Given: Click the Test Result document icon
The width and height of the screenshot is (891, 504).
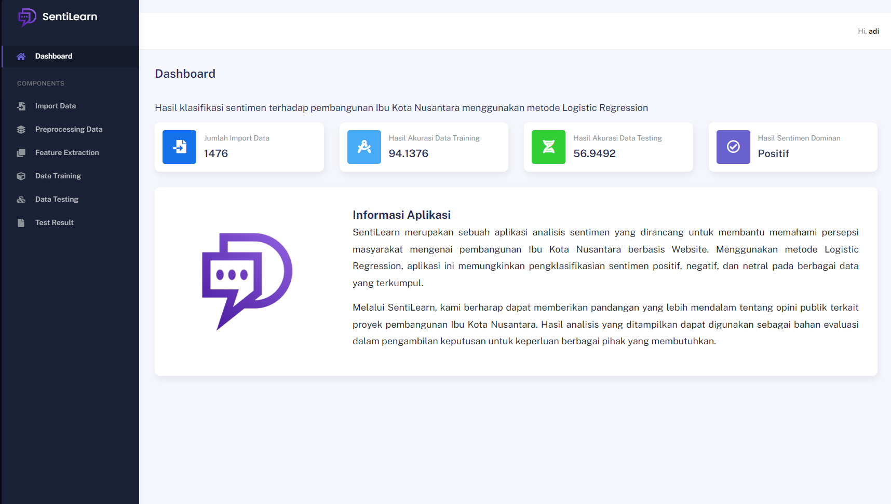Looking at the screenshot, I should 21,223.
